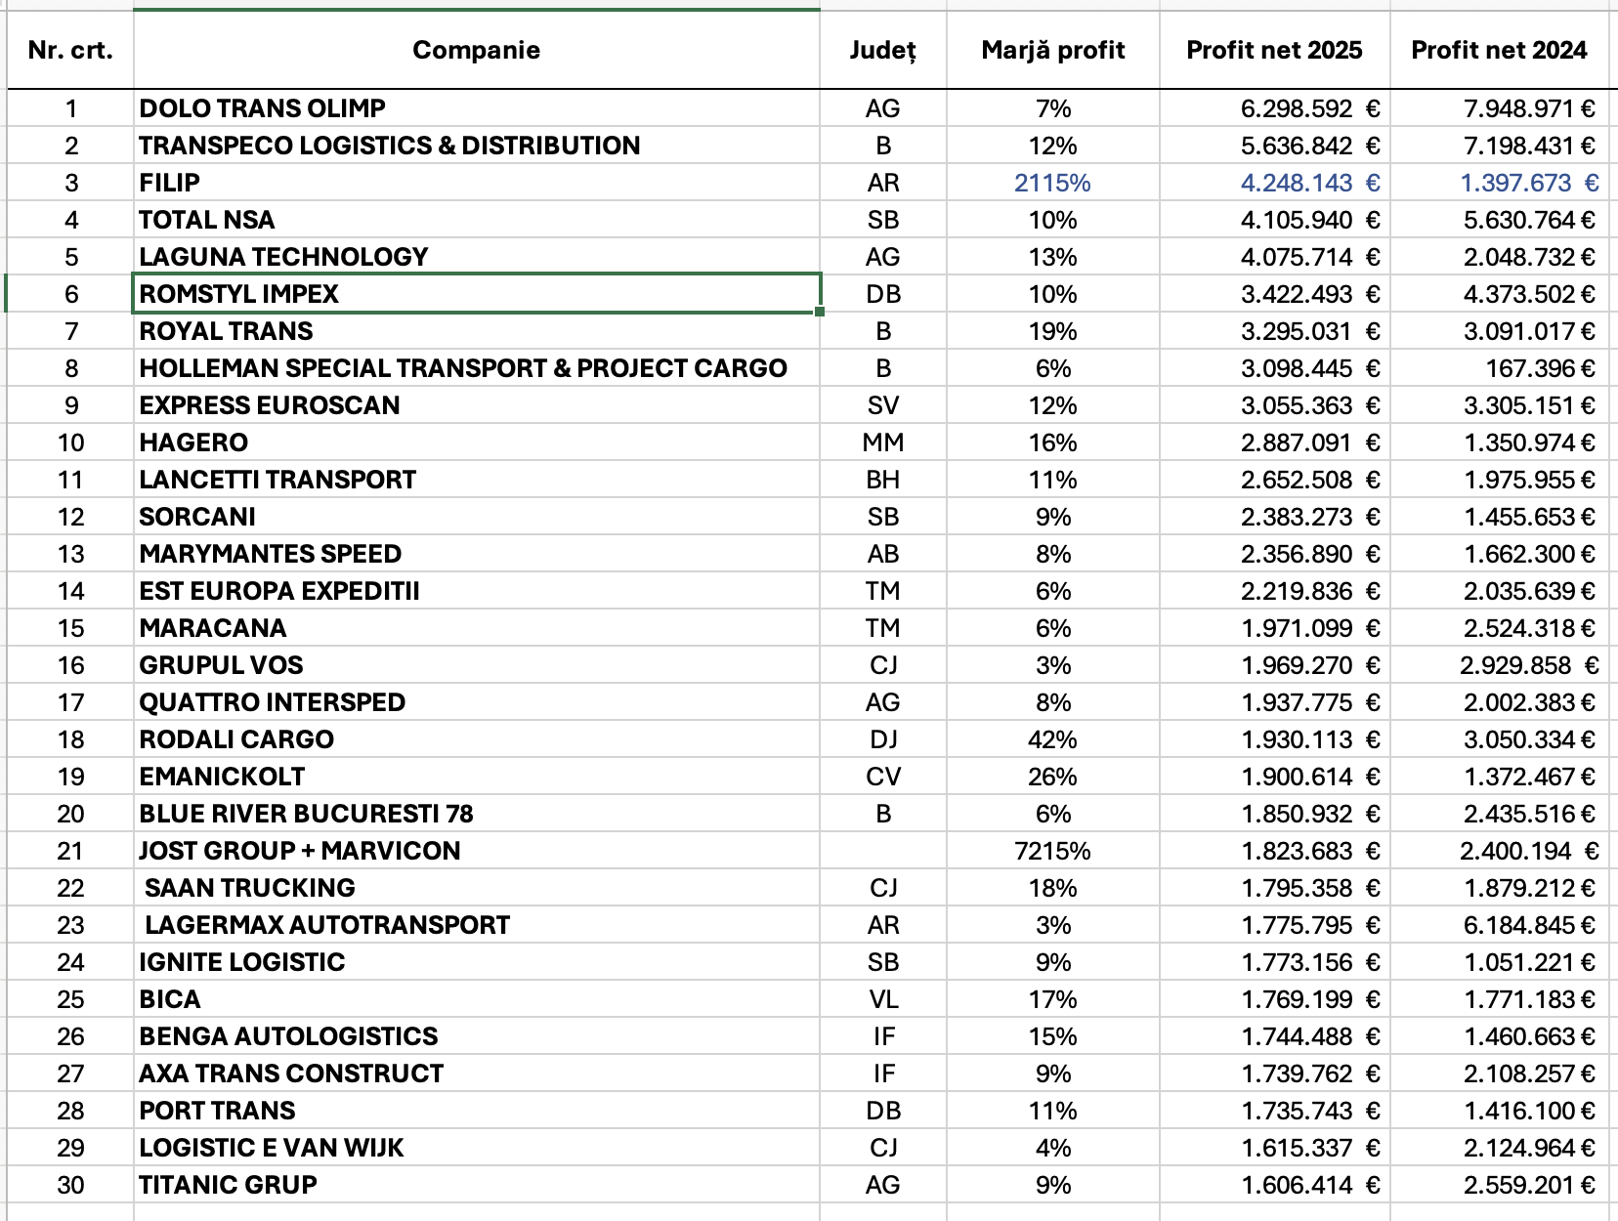Viewport: 1618px width, 1221px height.
Task: Click the GRUPUL VOS company name
Action: 221,665
